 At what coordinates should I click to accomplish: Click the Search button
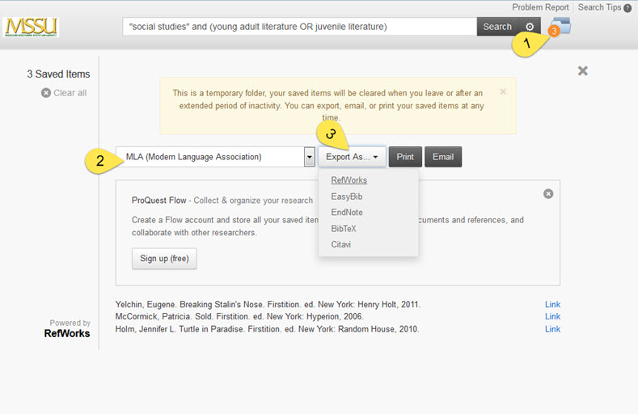click(x=497, y=27)
